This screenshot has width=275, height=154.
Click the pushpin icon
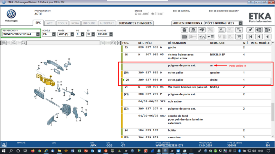click(x=250, y=30)
